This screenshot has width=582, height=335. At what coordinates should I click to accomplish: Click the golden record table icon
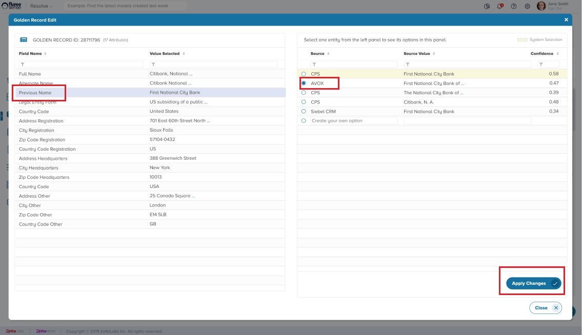coord(24,39)
